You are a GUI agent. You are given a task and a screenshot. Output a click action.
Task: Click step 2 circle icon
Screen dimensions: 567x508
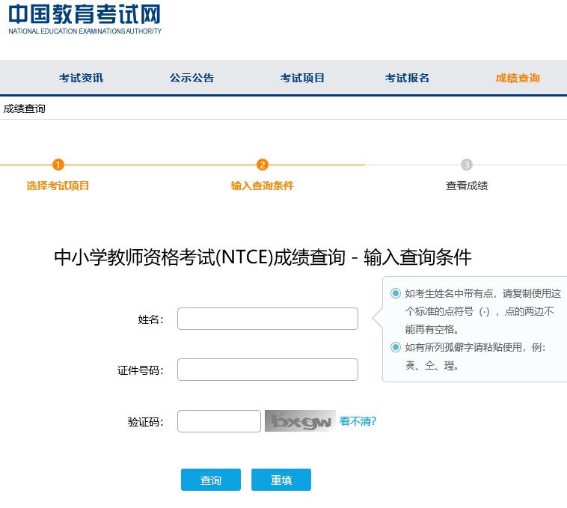pyautogui.click(x=263, y=165)
